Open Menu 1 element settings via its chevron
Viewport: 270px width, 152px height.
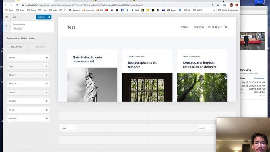[x=47, y=75]
